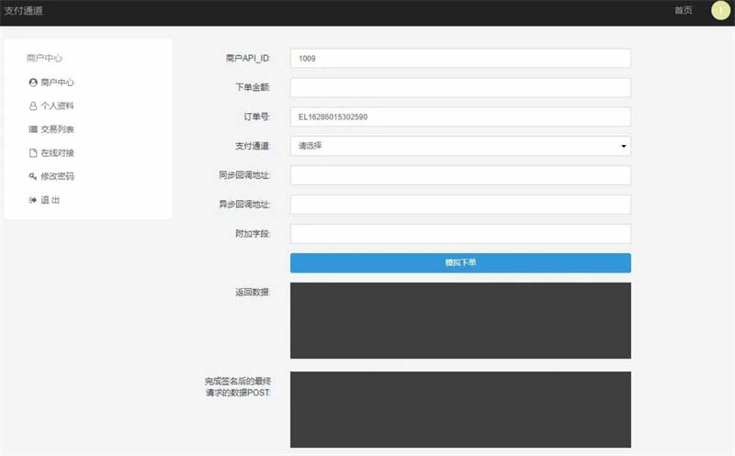This screenshot has height=456, width=735.
Task: Click the 交易列表 list icon
Action: pyautogui.click(x=33, y=129)
